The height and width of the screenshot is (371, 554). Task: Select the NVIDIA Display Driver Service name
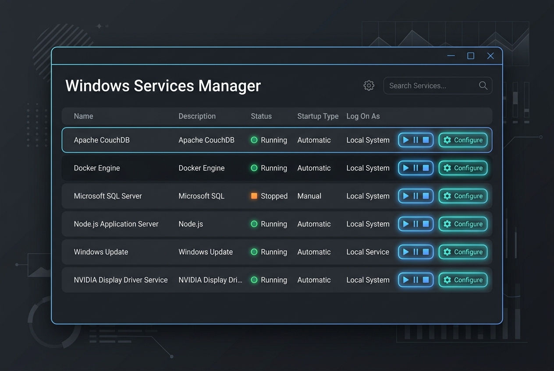tap(121, 280)
